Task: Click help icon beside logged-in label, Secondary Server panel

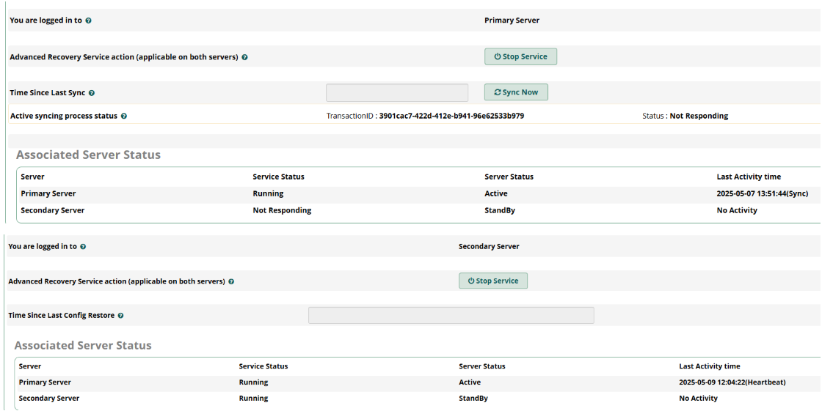Action: (x=83, y=247)
